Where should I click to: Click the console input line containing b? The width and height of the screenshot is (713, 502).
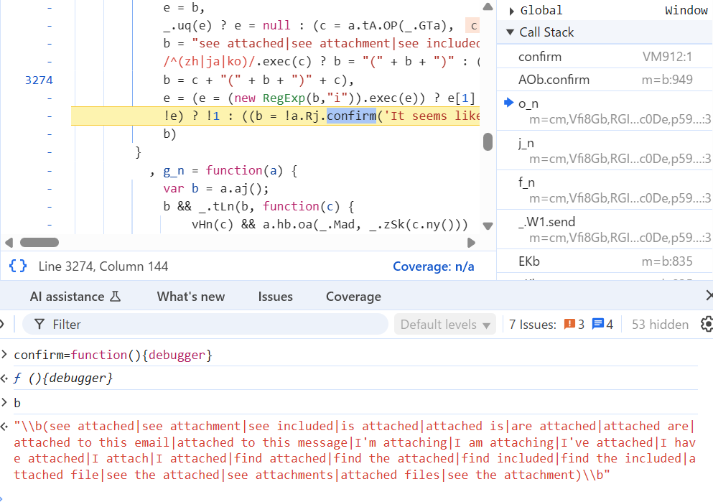[x=17, y=403]
